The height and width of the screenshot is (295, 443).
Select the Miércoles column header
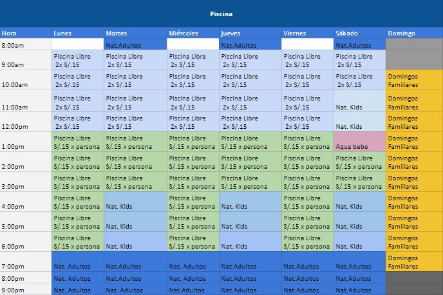[x=193, y=33]
